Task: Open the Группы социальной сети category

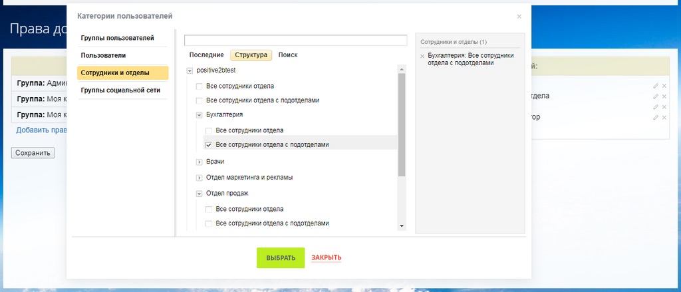Action: [122, 90]
